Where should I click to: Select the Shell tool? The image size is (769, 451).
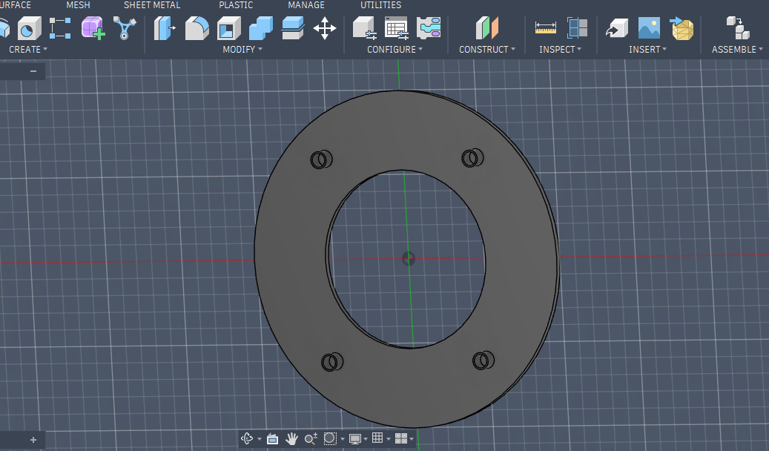(228, 28)
